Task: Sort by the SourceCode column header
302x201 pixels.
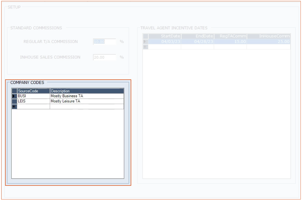Action: pos(33,91)
